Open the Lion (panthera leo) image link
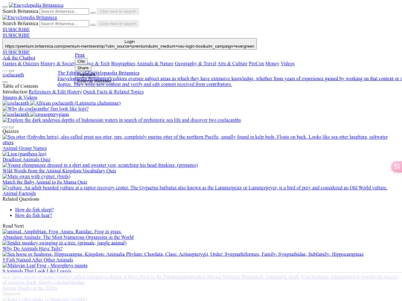This screenshot has height=301, width=402. 25,154
